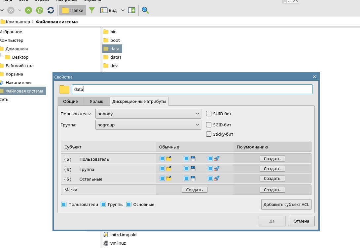The width and height of the screenshot is (360, 248).
Task: Click the Отмена button
Action: pos(301,221)
